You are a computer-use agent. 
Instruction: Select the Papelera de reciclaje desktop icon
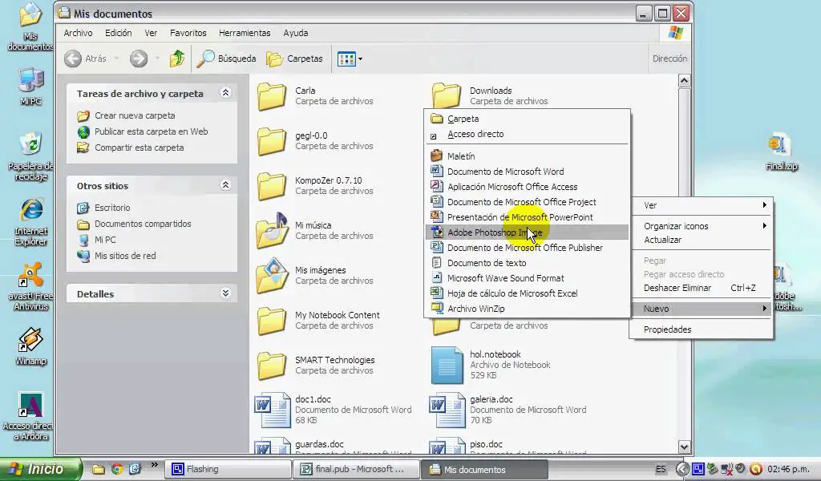31,156
